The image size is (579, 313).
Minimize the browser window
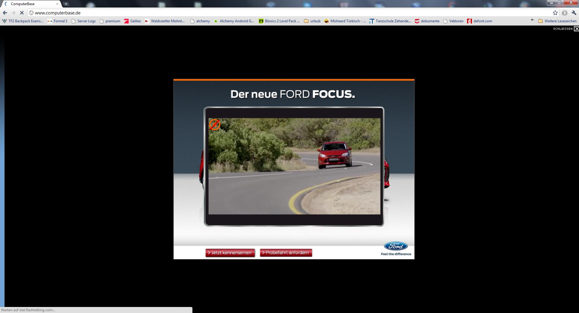coord(552,3)
